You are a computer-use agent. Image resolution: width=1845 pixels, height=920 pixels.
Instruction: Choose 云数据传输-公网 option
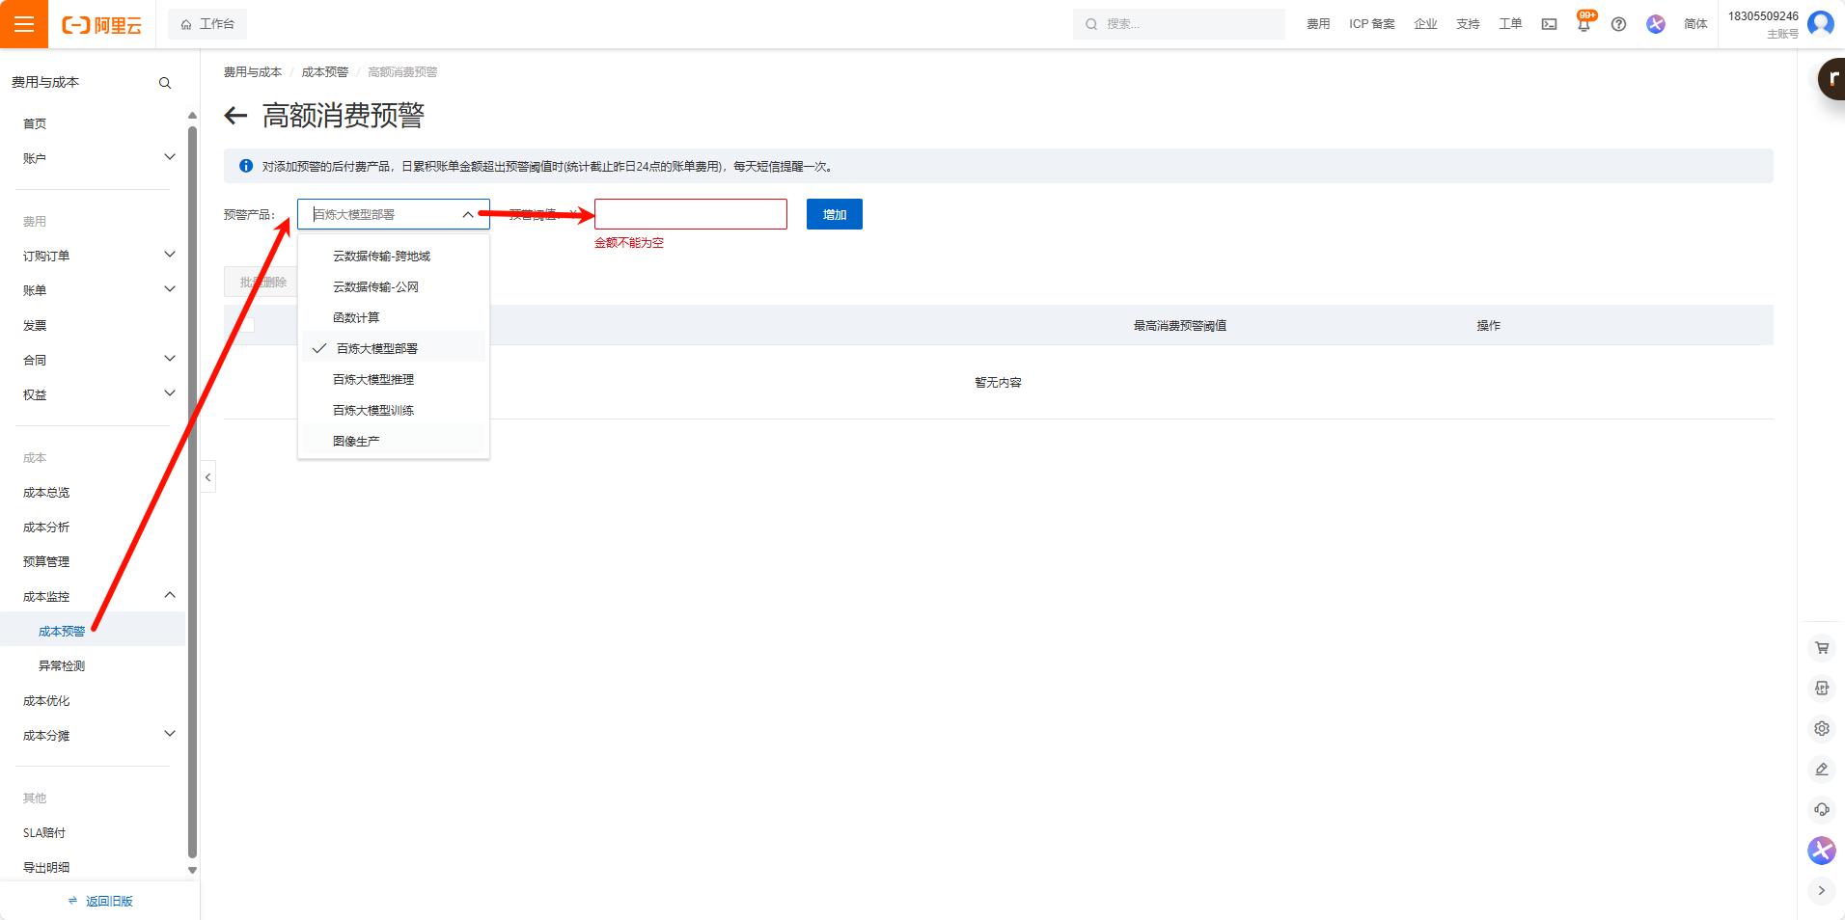click(394, 286)
